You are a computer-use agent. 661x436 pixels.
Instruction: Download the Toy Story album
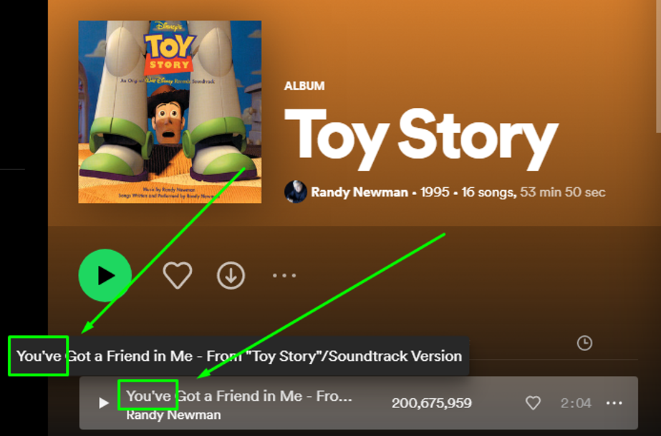click(x=231, y=275)
